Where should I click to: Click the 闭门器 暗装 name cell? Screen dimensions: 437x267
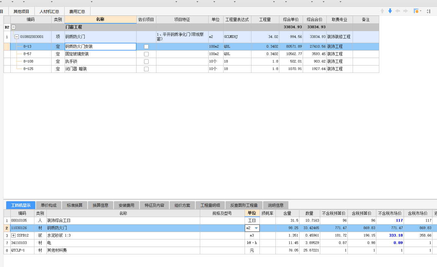coord(101,69)
